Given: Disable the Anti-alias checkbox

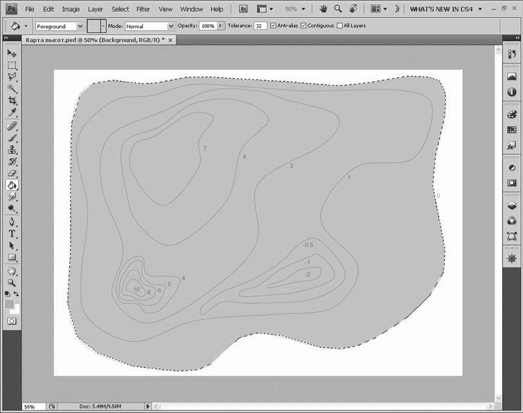Looking at the screenshot, I should pyautogui.click(x=273, y=25).
